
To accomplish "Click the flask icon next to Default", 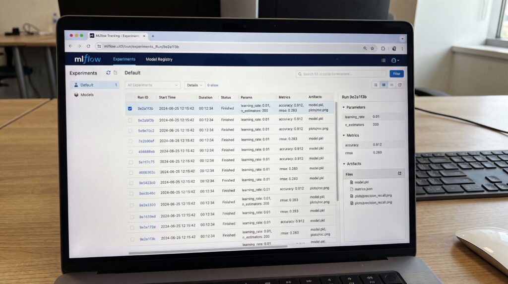I will coord(76,85).
